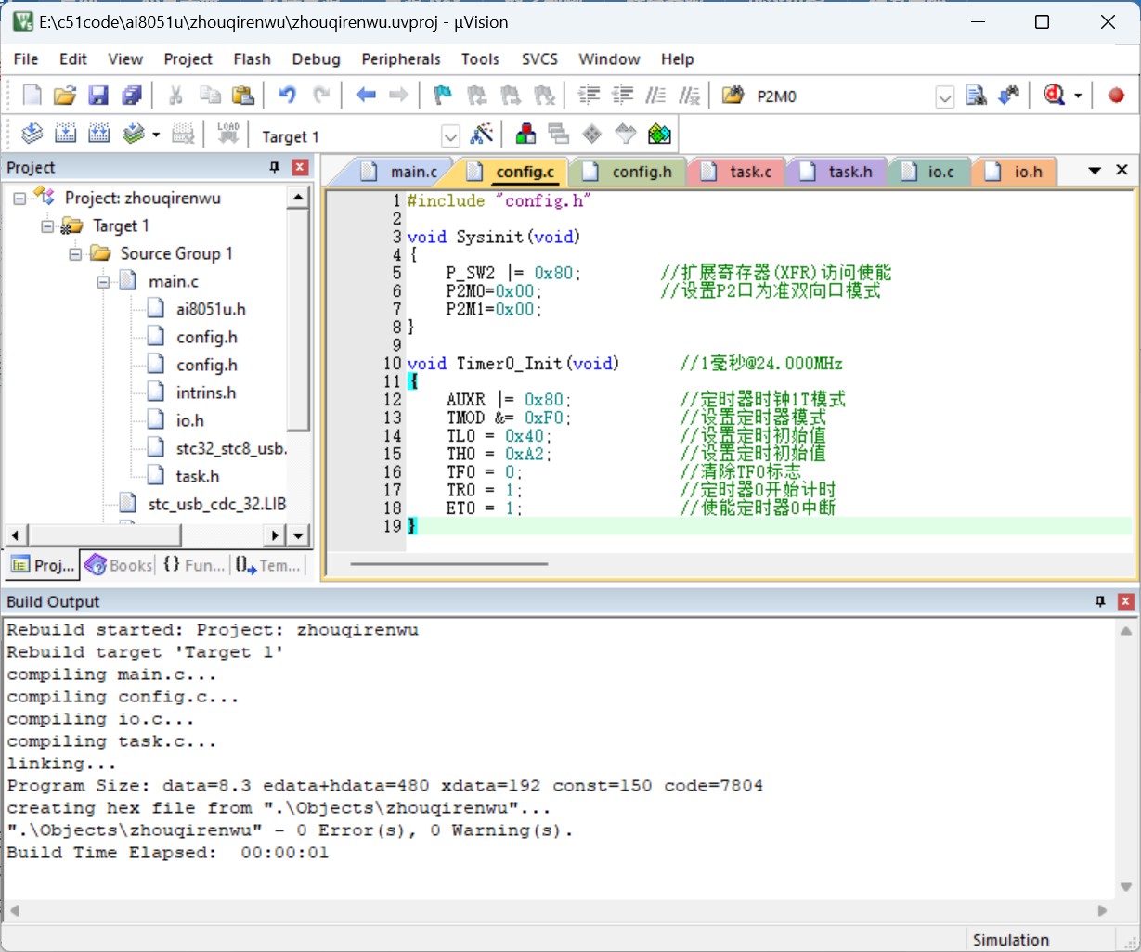Navigate forwards with the arrow icon
1141x952 pixels.
coord(398,96)
